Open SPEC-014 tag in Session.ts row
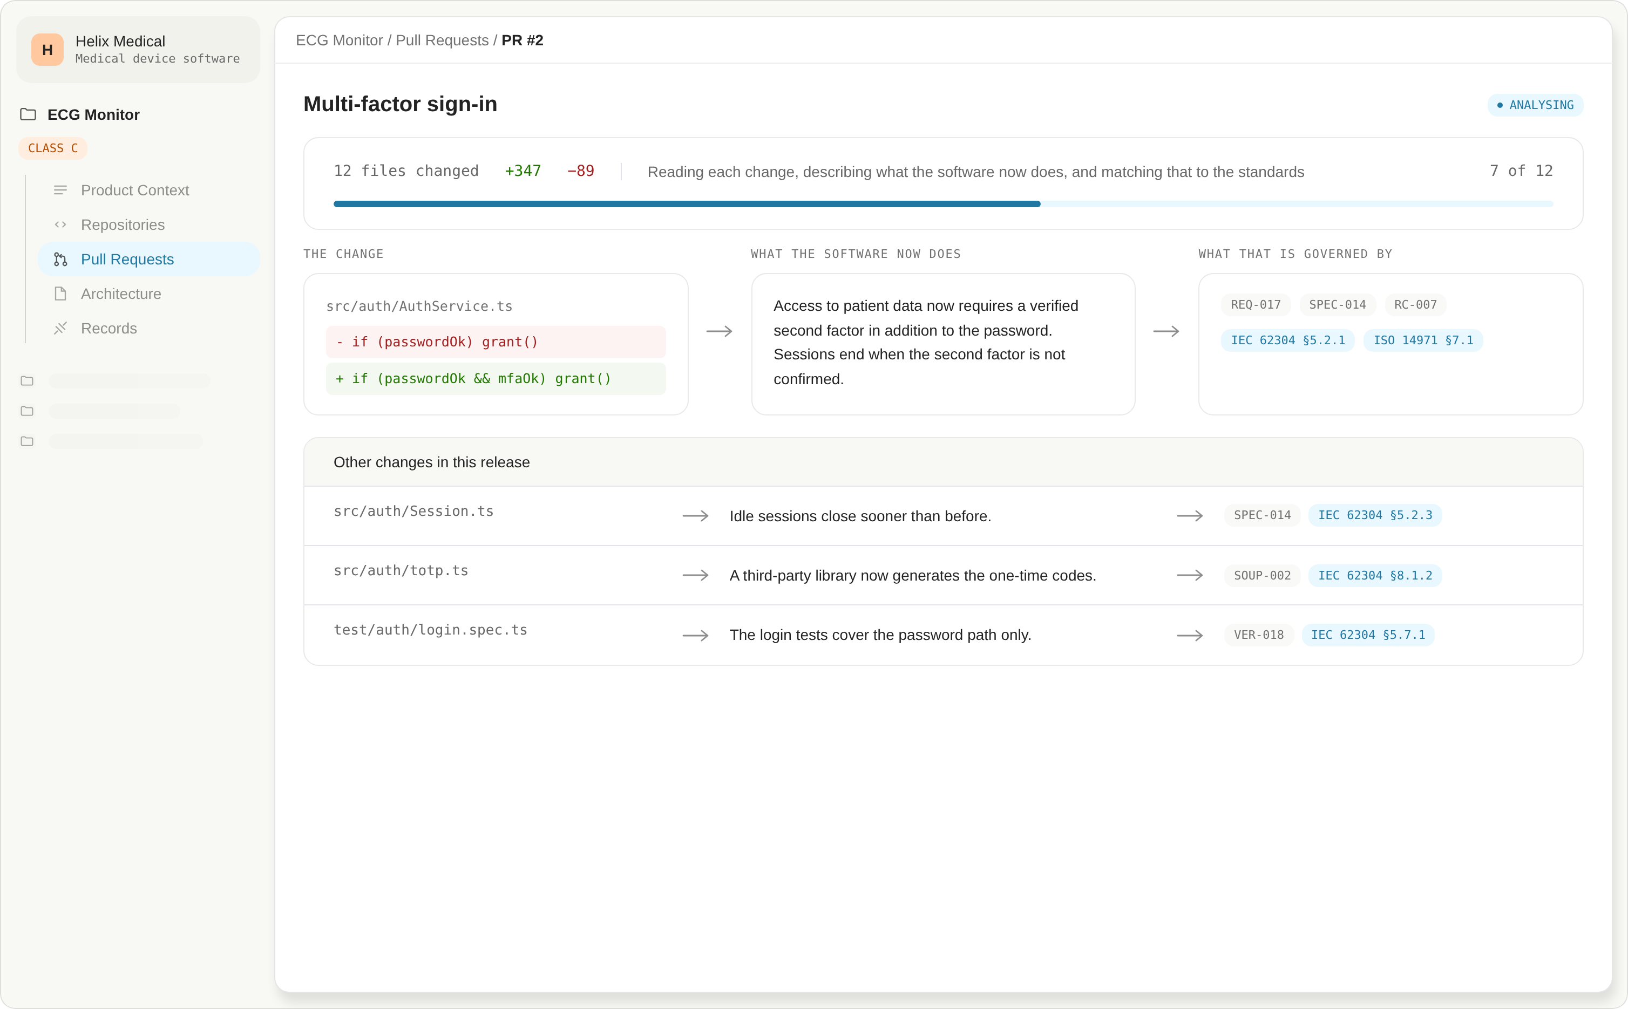Image resolution: width=1628 pixels, height=1009 pixels. (x=1261, y=515)
